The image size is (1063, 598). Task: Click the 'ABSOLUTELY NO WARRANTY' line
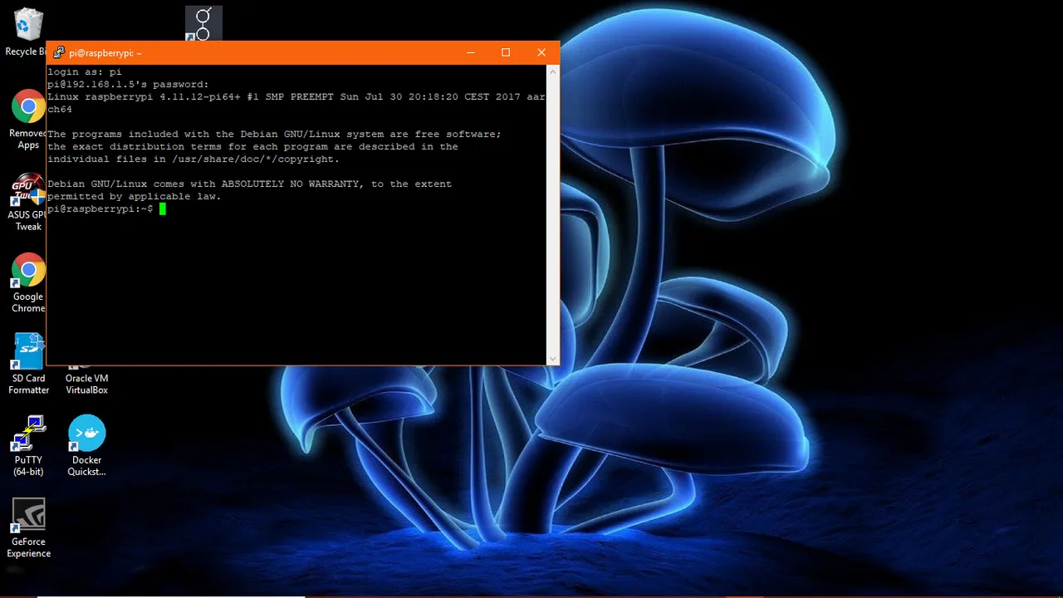[249, 184]
